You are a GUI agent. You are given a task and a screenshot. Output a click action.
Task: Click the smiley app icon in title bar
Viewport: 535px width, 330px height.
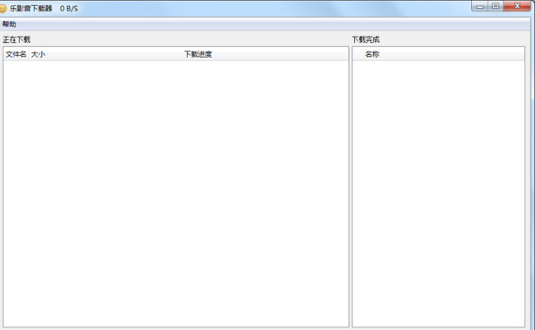pos(3,9)
